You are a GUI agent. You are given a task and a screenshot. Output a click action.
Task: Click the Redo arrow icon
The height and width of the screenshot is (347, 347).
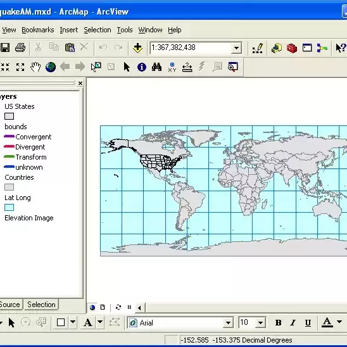(x=118, y=47)
